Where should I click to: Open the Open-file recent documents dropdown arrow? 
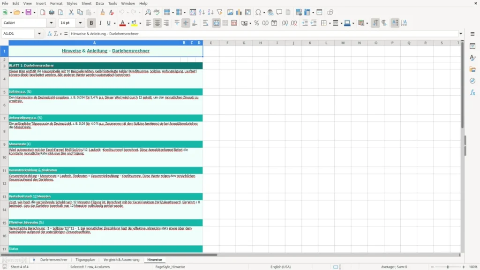tap(22, 13)
